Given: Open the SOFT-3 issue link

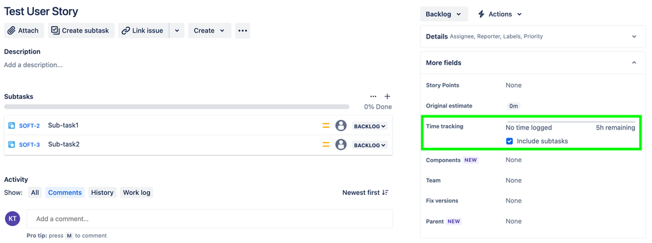Looking at the screenshot, I should point(29,145).
